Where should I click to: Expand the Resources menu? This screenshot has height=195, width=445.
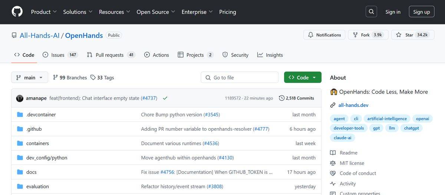[115, 12]
